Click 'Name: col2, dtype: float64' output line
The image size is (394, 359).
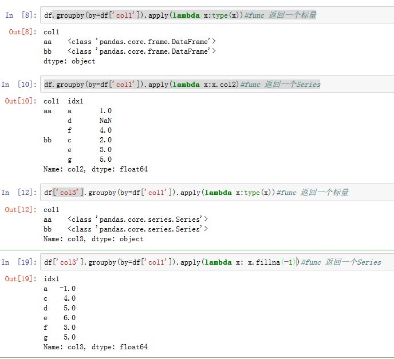[95, 169]
